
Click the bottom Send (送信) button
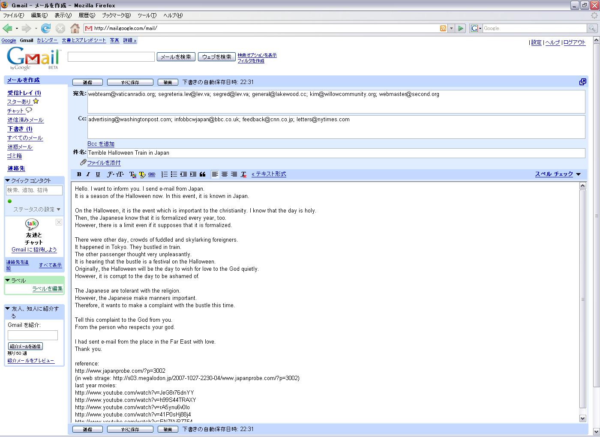pyautogui.click(x=87, y=429)
